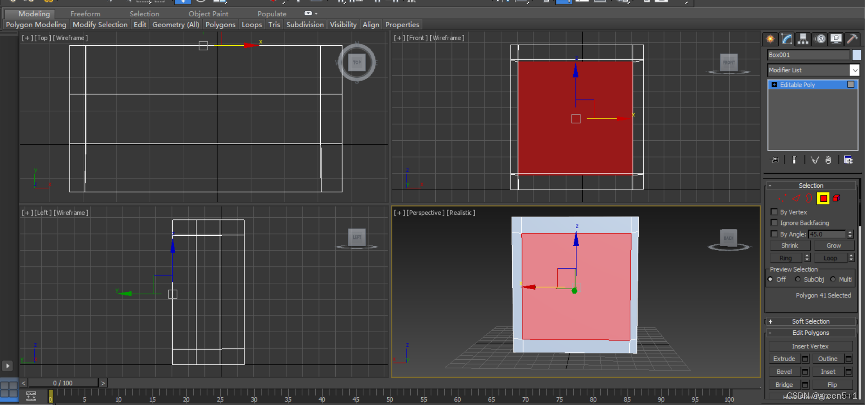Click Make Unique icon
The width and height of the screenshot is (865, 405).
coord(815,160)
